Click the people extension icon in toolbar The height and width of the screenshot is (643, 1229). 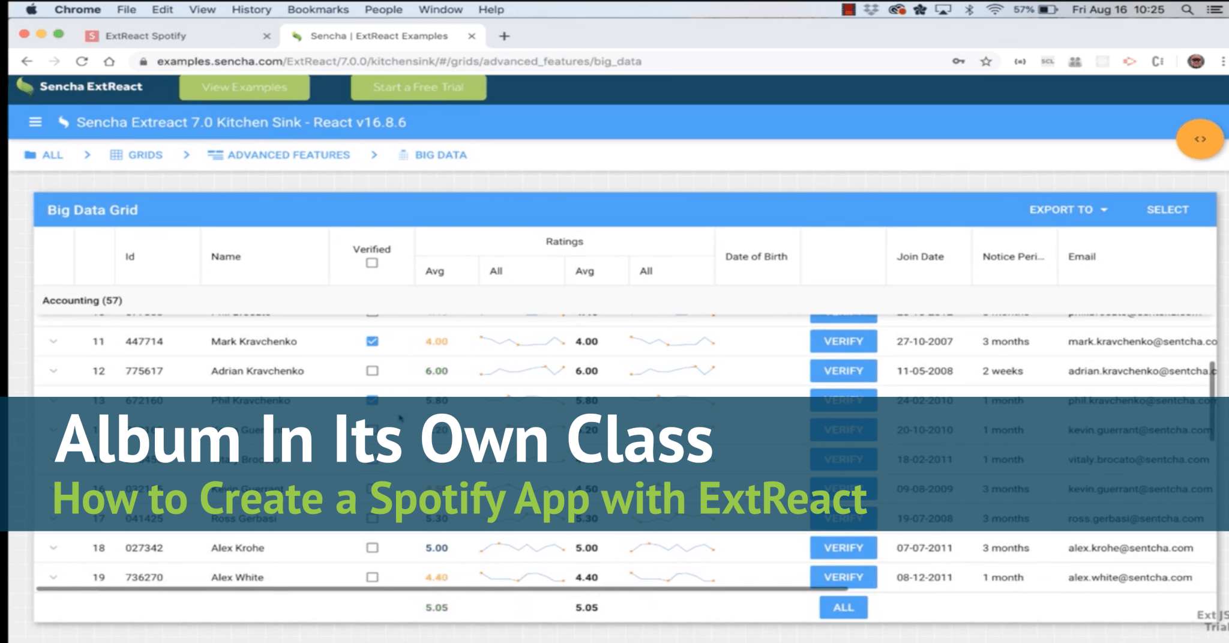coord(1075,61)
